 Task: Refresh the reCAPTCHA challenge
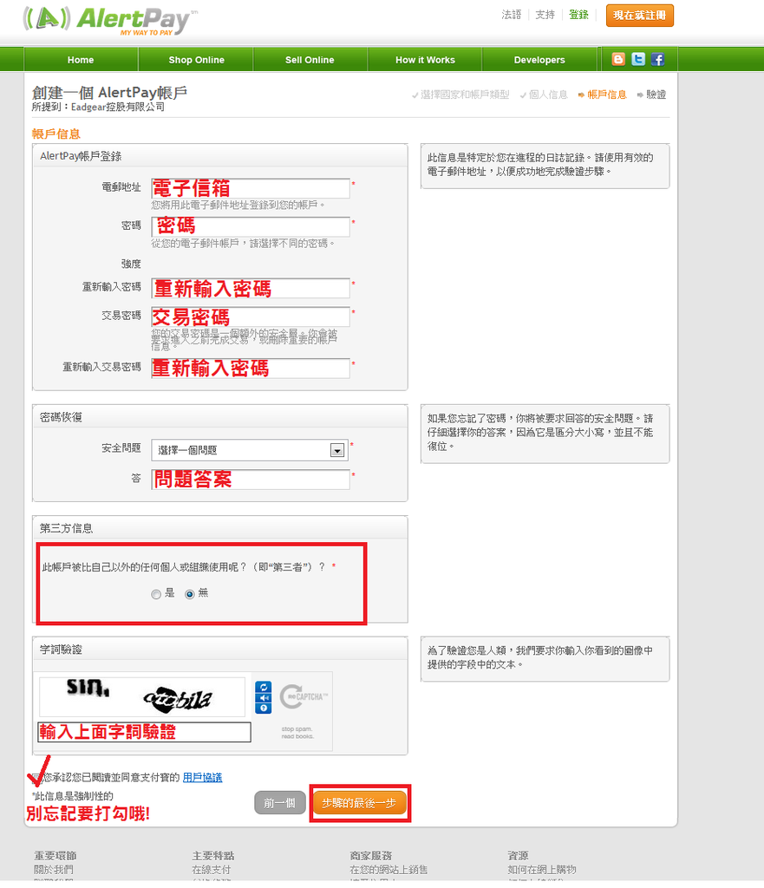[264, 687]
